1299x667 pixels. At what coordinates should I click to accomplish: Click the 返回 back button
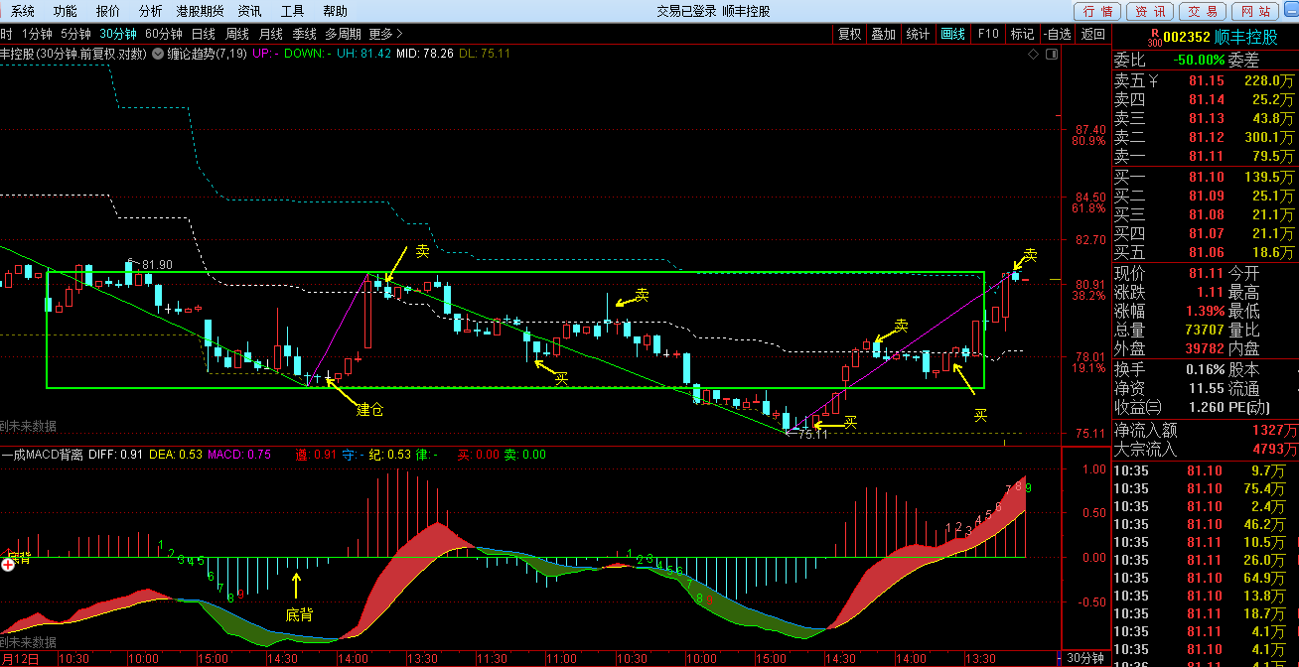[x=1093, y=33]
